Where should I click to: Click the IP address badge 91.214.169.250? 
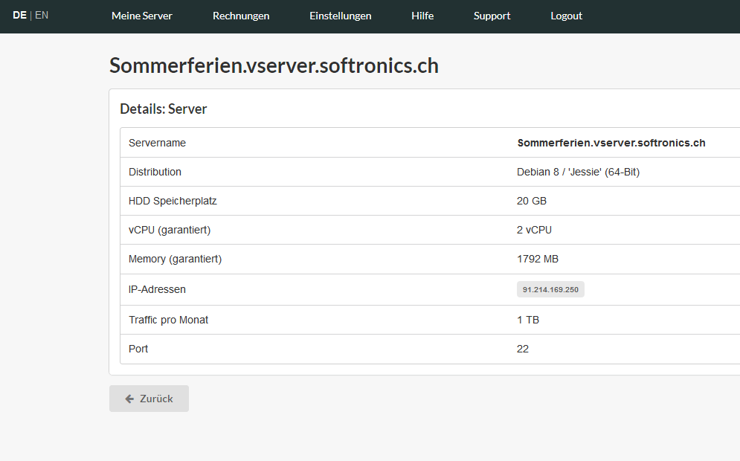550,290
